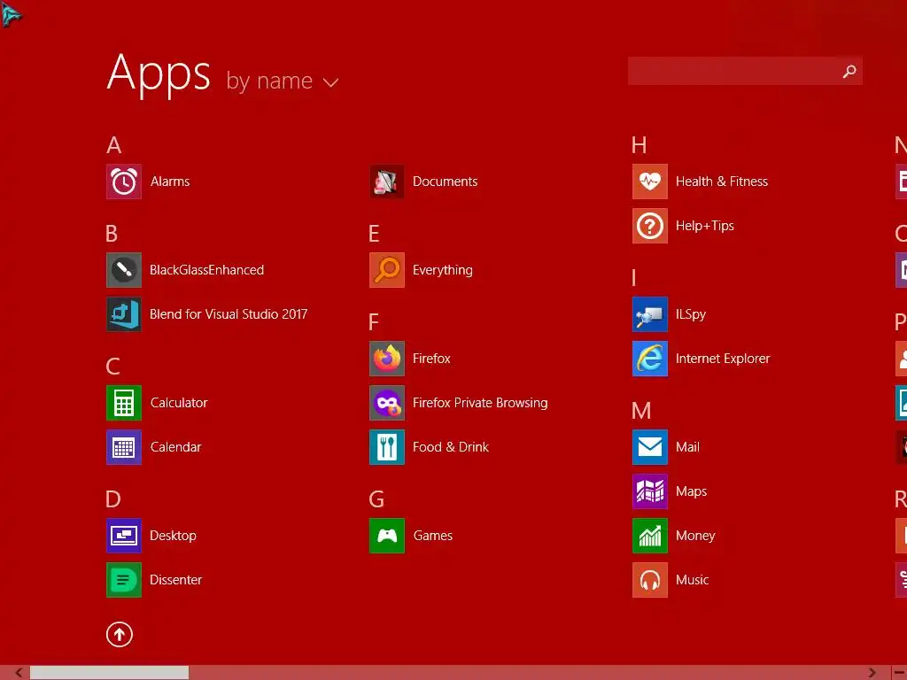Open the Games icon

tap(387, 536)
